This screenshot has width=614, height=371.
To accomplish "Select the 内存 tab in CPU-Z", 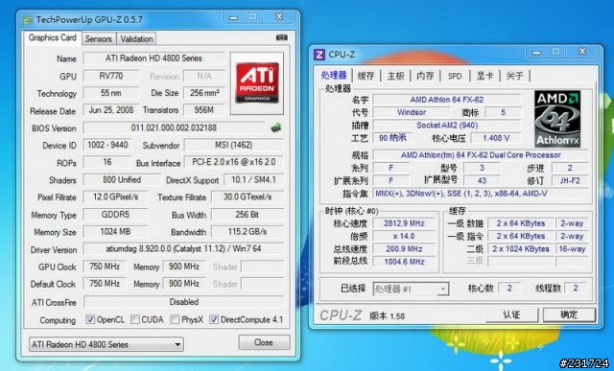I will click(425, 76).
